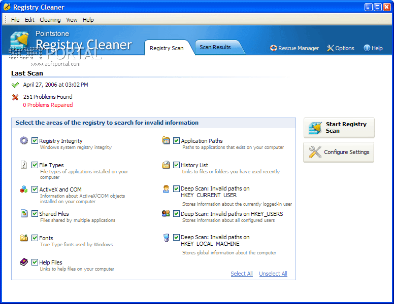This screenshot has height=304, width=394.
Task: Click 'Stores information about all configured users' text
Action: pyautogui.click(x=228, y=220)
